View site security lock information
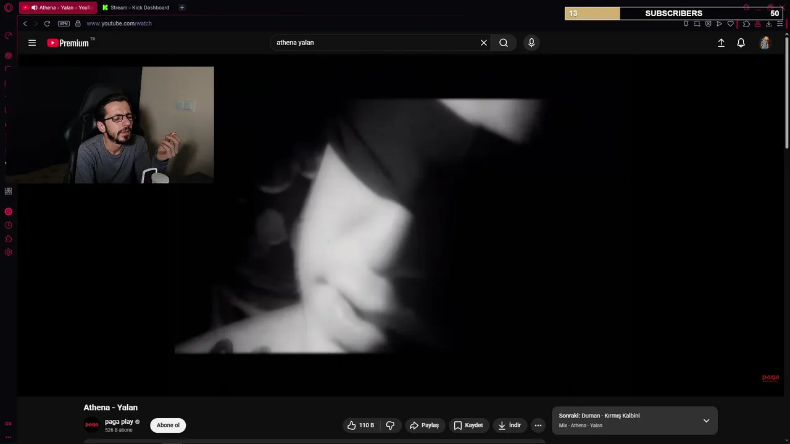Image resolution: width=790 pixels, height=444 pixels. point(78,23)
